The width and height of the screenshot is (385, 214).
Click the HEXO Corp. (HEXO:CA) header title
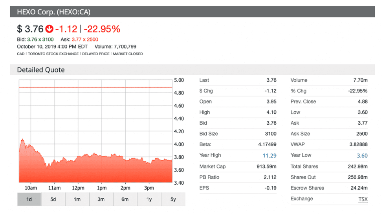click(x=53, y=12)
